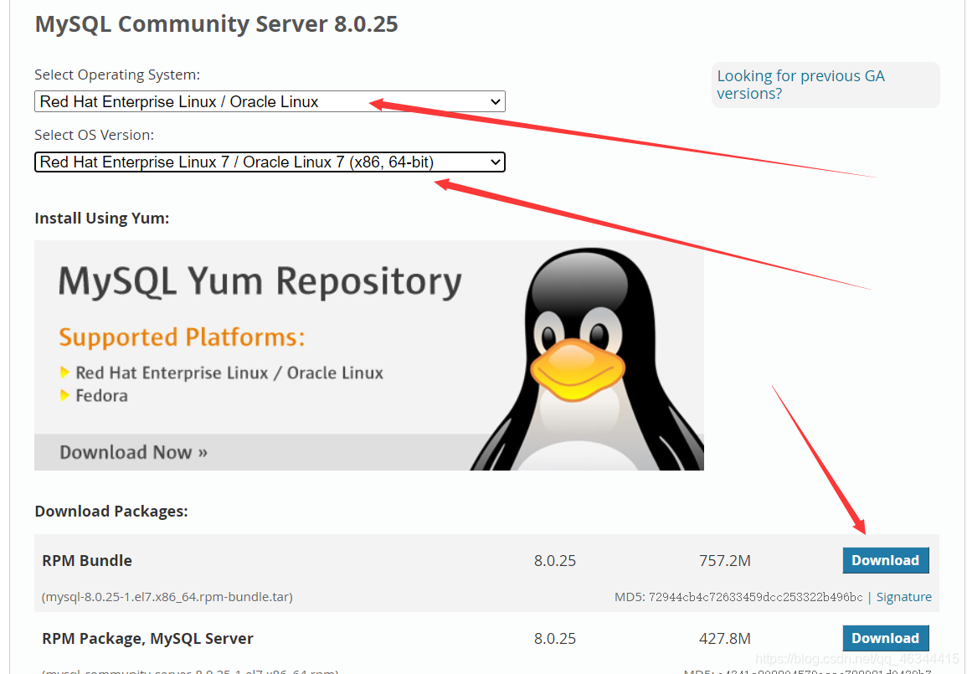Open the Signature link for RPM Bundle
The image size is (967, 674).
[904, 597]
